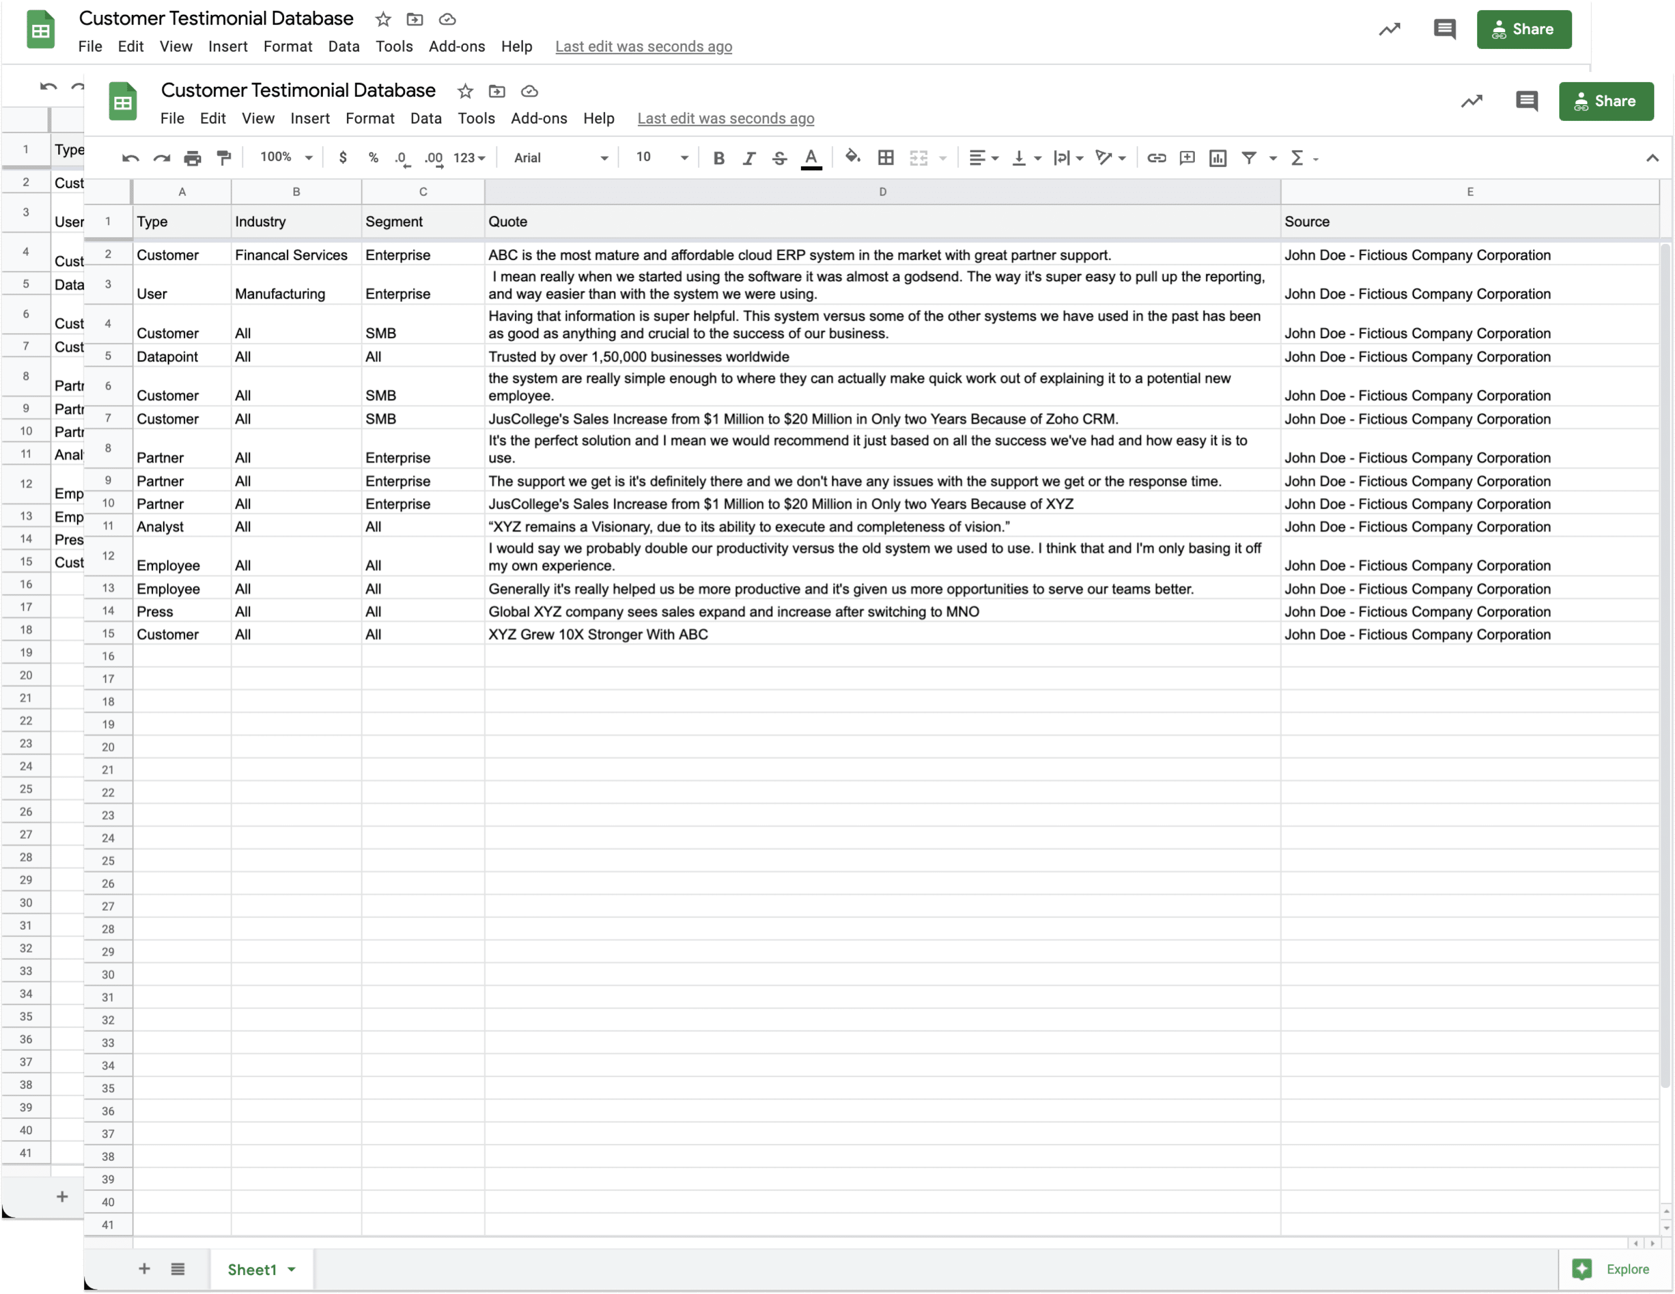
Task: Select the Quote header cell
Action: (881, 221)
